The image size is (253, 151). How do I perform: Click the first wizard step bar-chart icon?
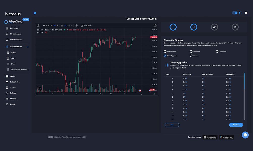click(x=173, y=27)
